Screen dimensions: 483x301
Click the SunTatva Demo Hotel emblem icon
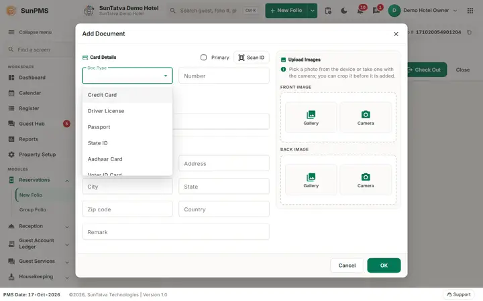tap(89, 11)
